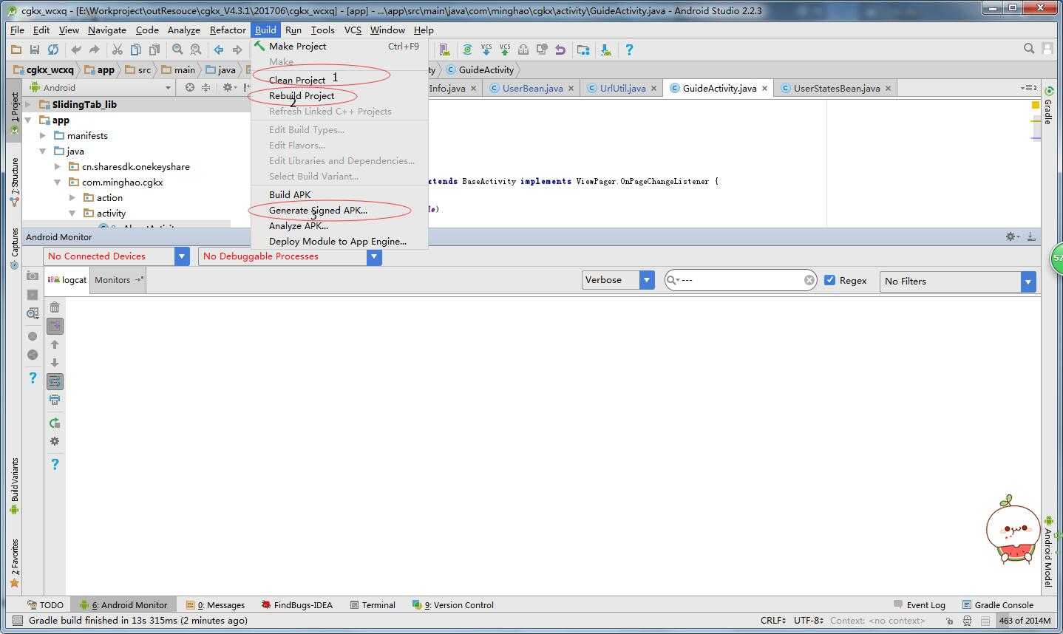Click the Cut scissors icon
This screenshot has height=634, width=1063.
point(117,50)
